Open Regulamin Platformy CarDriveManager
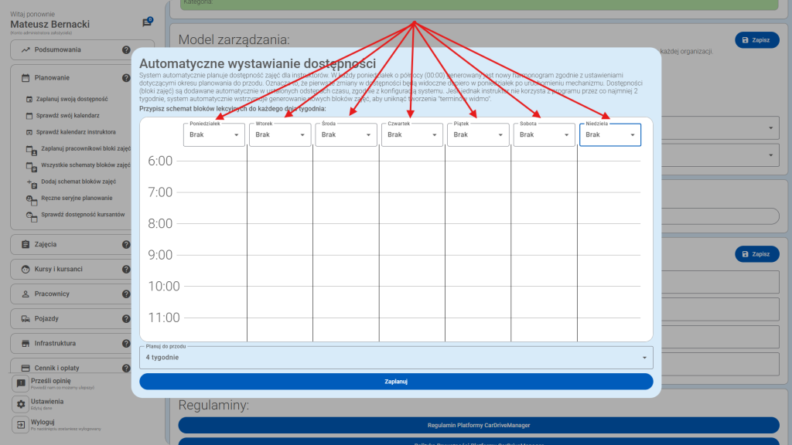792x445 pixels. pyautogui.click(x=479, y=426)
